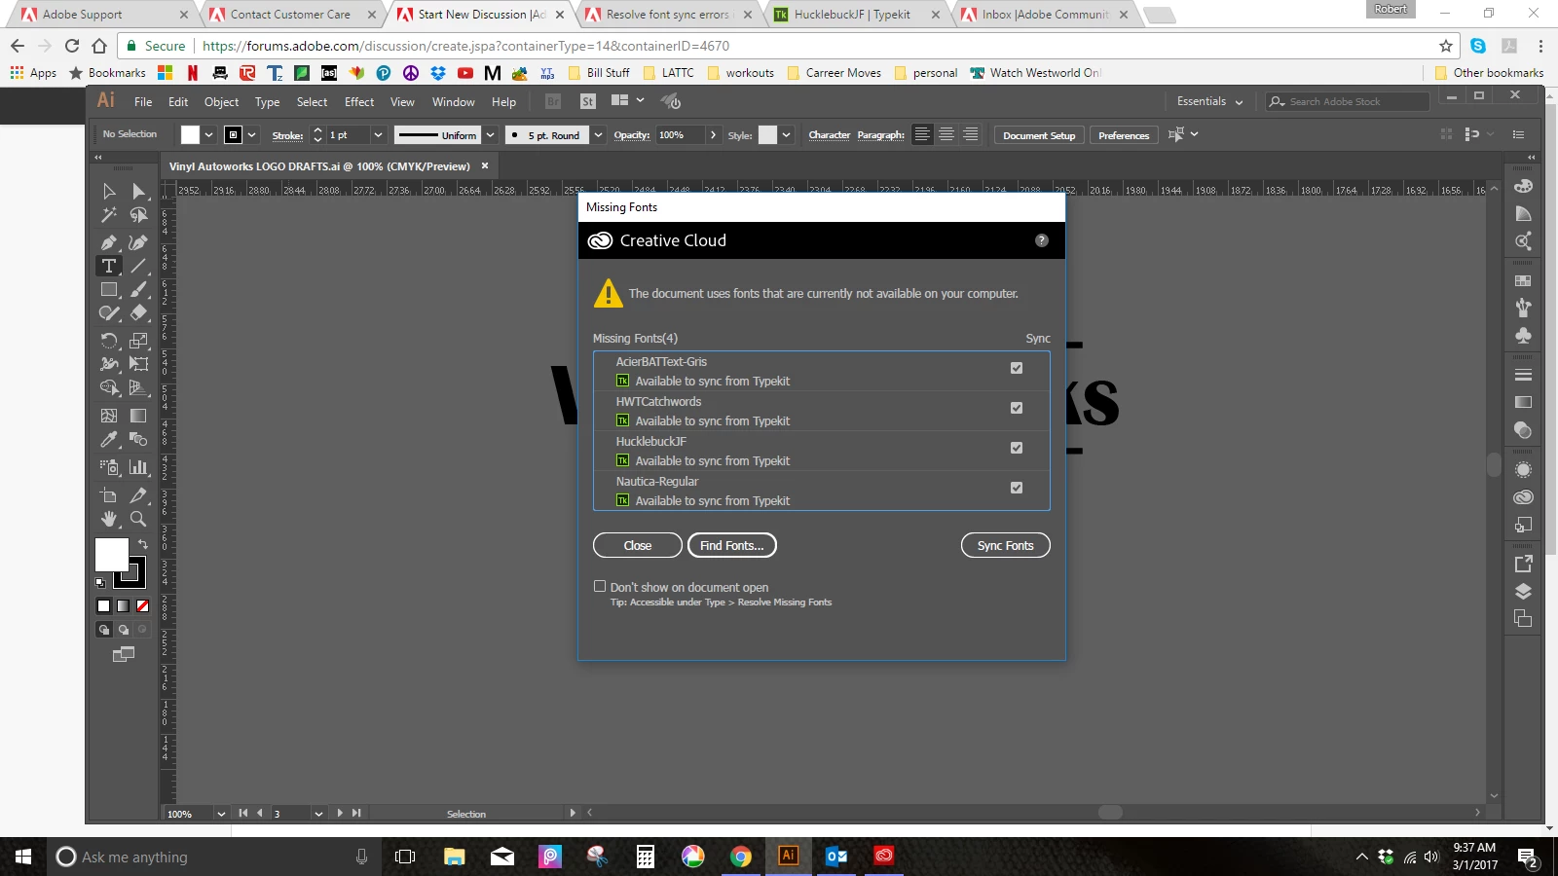Screen dimensions: 1558x876
Task: Open Document Setup
Action: [1039, 135]
